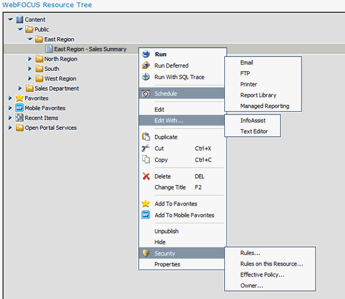Click the Open Portal Services folder icon
This screenshot has height=299, width=345.
coord(19,127)
